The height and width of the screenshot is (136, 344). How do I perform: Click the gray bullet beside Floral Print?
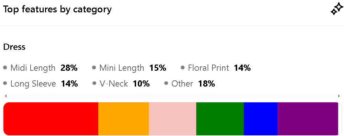pyautogui.click(x=182, y=68)
